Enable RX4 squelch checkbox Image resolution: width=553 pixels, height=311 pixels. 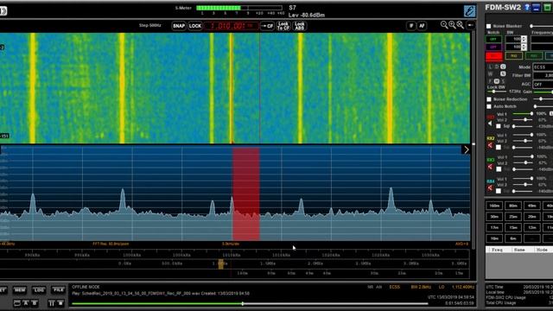[x=499, y=191]
